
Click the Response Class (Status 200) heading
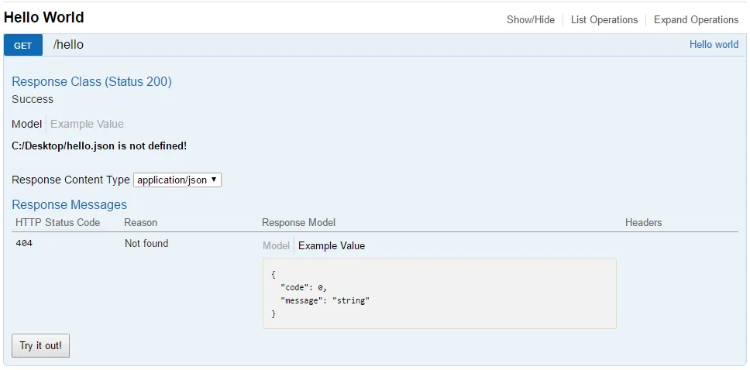[x=91, y=81]
